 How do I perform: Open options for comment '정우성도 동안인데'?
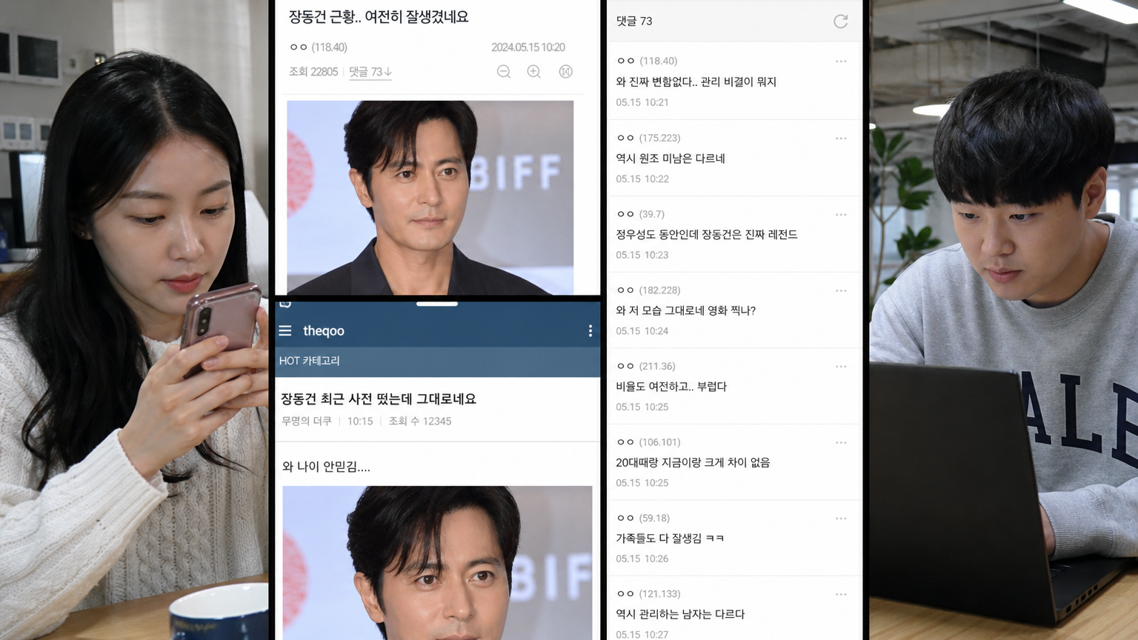841,215
